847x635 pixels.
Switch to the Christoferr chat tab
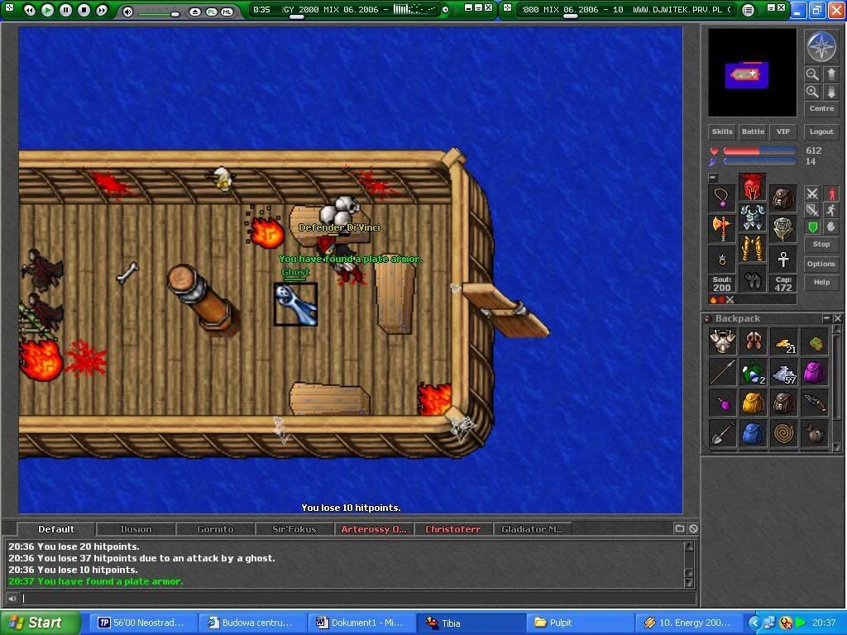coord(452,529)
